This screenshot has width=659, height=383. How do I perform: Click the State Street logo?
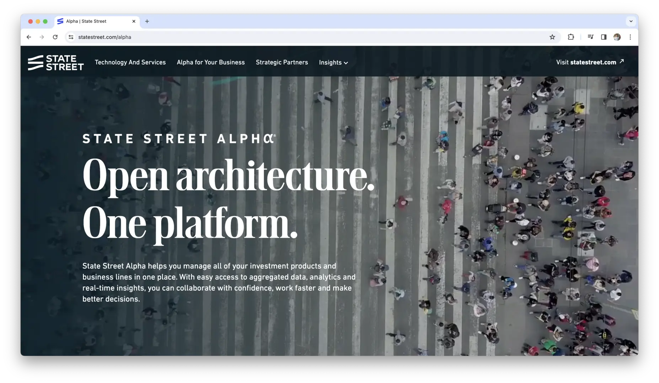tap(56, 62)
